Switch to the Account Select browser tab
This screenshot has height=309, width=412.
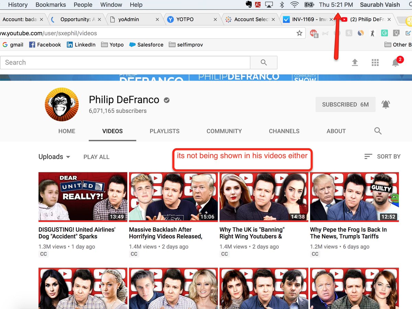(250, 20)
